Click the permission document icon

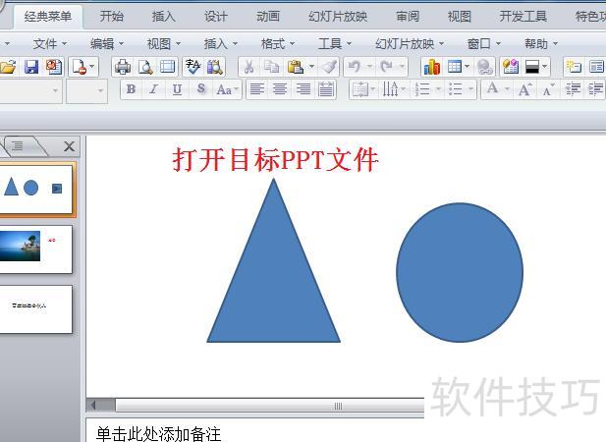pyautogui.click(x=80, y=67)
